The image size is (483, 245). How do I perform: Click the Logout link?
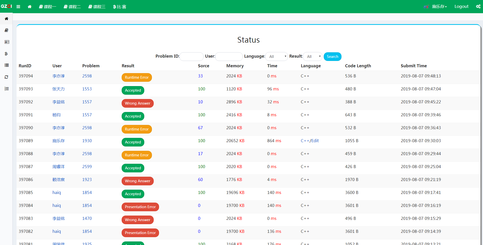click(x=461, y=7)
